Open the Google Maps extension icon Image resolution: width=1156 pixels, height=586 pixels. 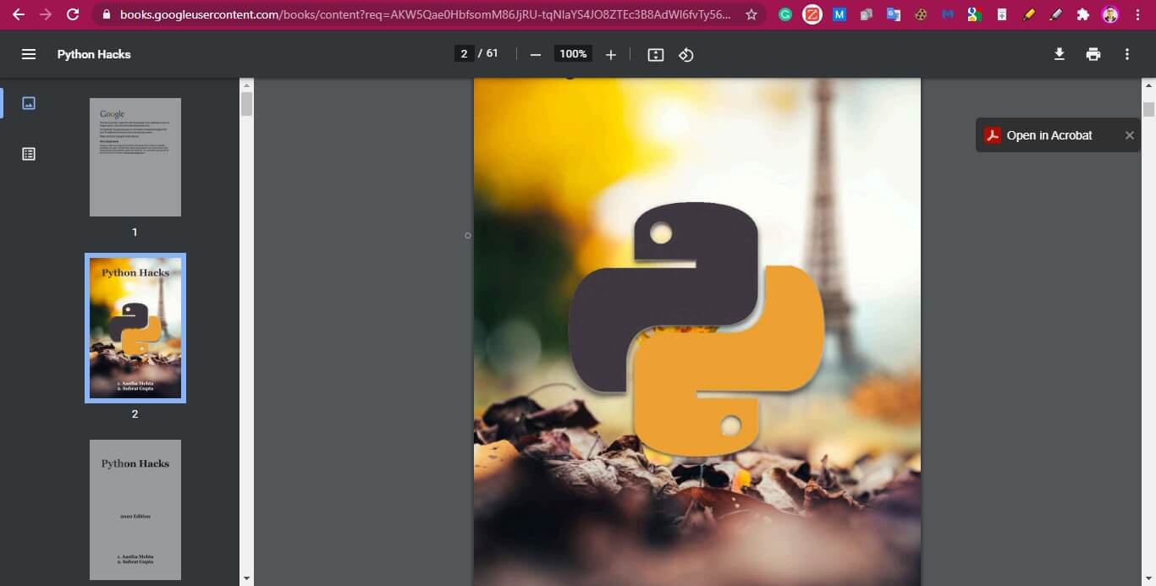coord(975,14)
